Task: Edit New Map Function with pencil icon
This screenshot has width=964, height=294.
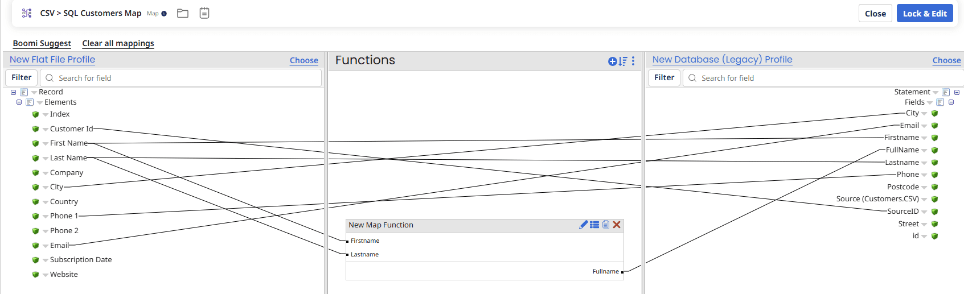Action: pyautogui.click(x=583, y=225)
